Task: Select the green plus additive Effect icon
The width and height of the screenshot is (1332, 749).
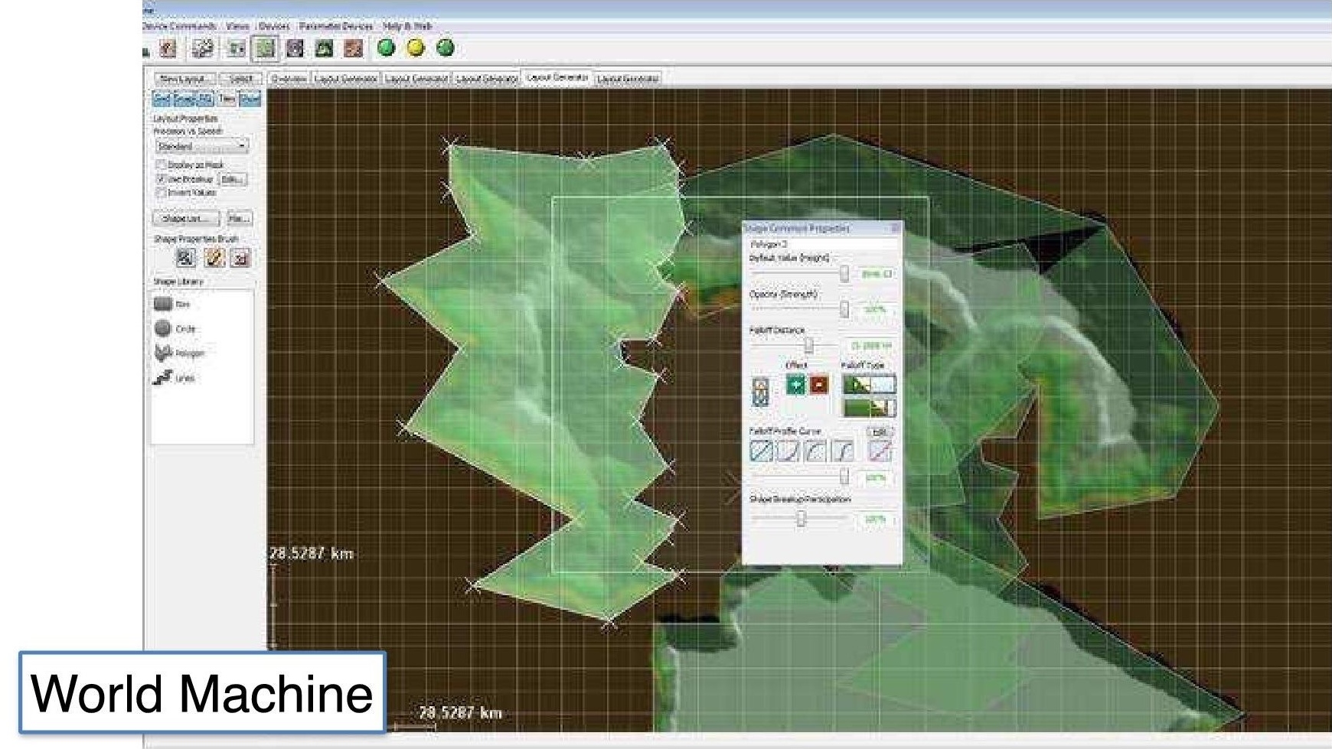Action: pyautogui.click(x=795, y=385)
